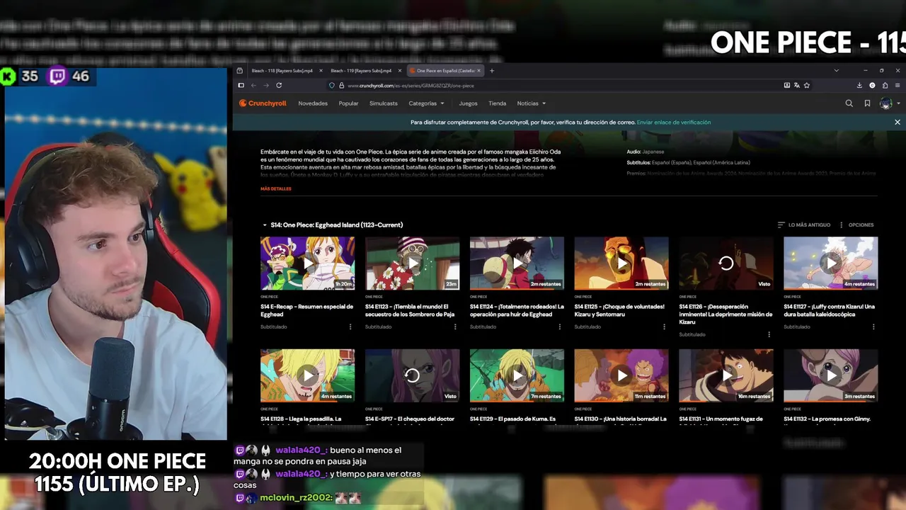The height and width of the screenshot is (510, 906).
Task: Open tracking protection shield icon
Action: click(x=331, y=85)
